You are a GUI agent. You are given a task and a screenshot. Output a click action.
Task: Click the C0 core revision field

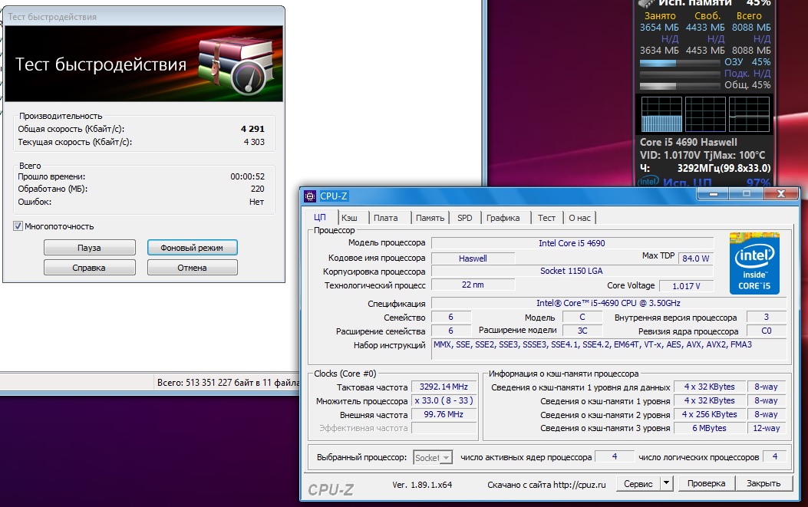pyautogui.click(x=767, y=331)
